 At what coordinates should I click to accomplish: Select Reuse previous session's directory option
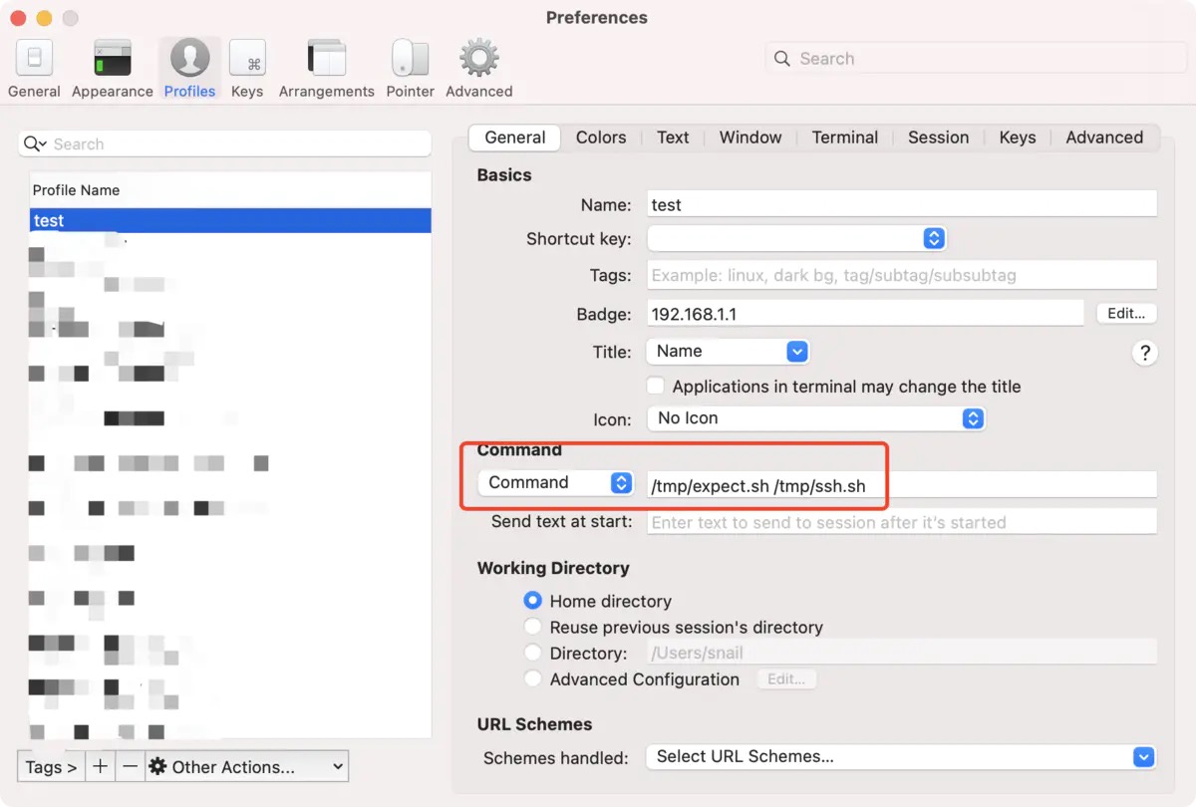point(533,628)
